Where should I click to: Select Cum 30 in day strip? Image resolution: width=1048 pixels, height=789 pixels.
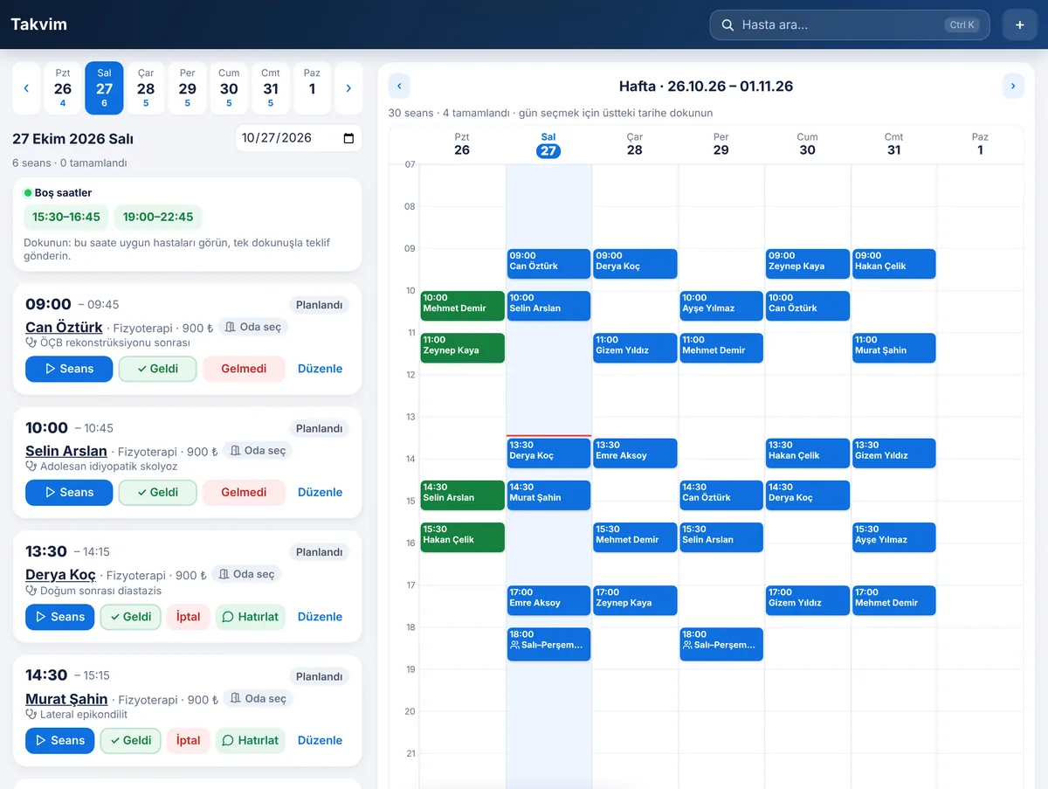(x=229, y=88)
